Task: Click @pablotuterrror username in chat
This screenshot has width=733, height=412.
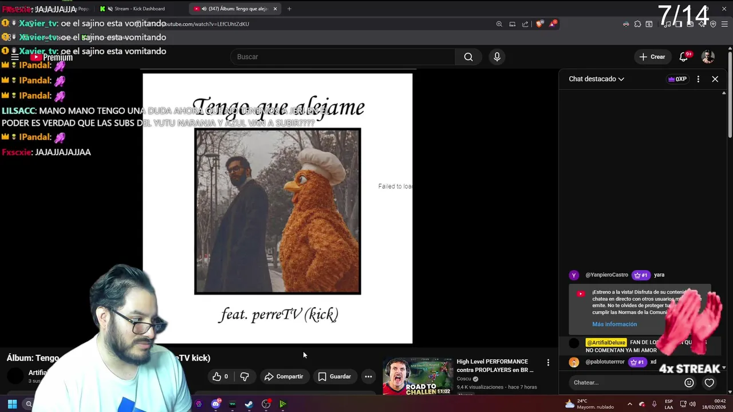Action: [x=605, y=362]
